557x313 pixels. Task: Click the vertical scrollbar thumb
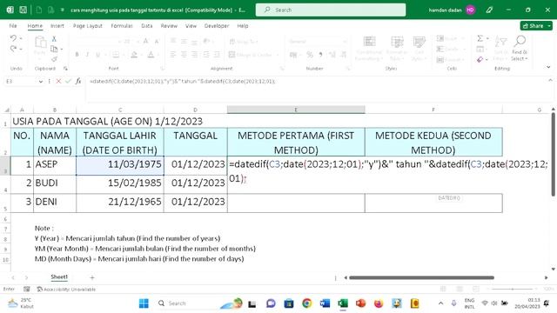click(553, 155)
